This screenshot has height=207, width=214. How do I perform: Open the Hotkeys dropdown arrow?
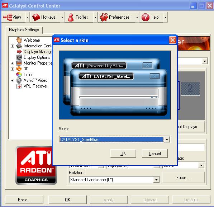click(62, 17)
